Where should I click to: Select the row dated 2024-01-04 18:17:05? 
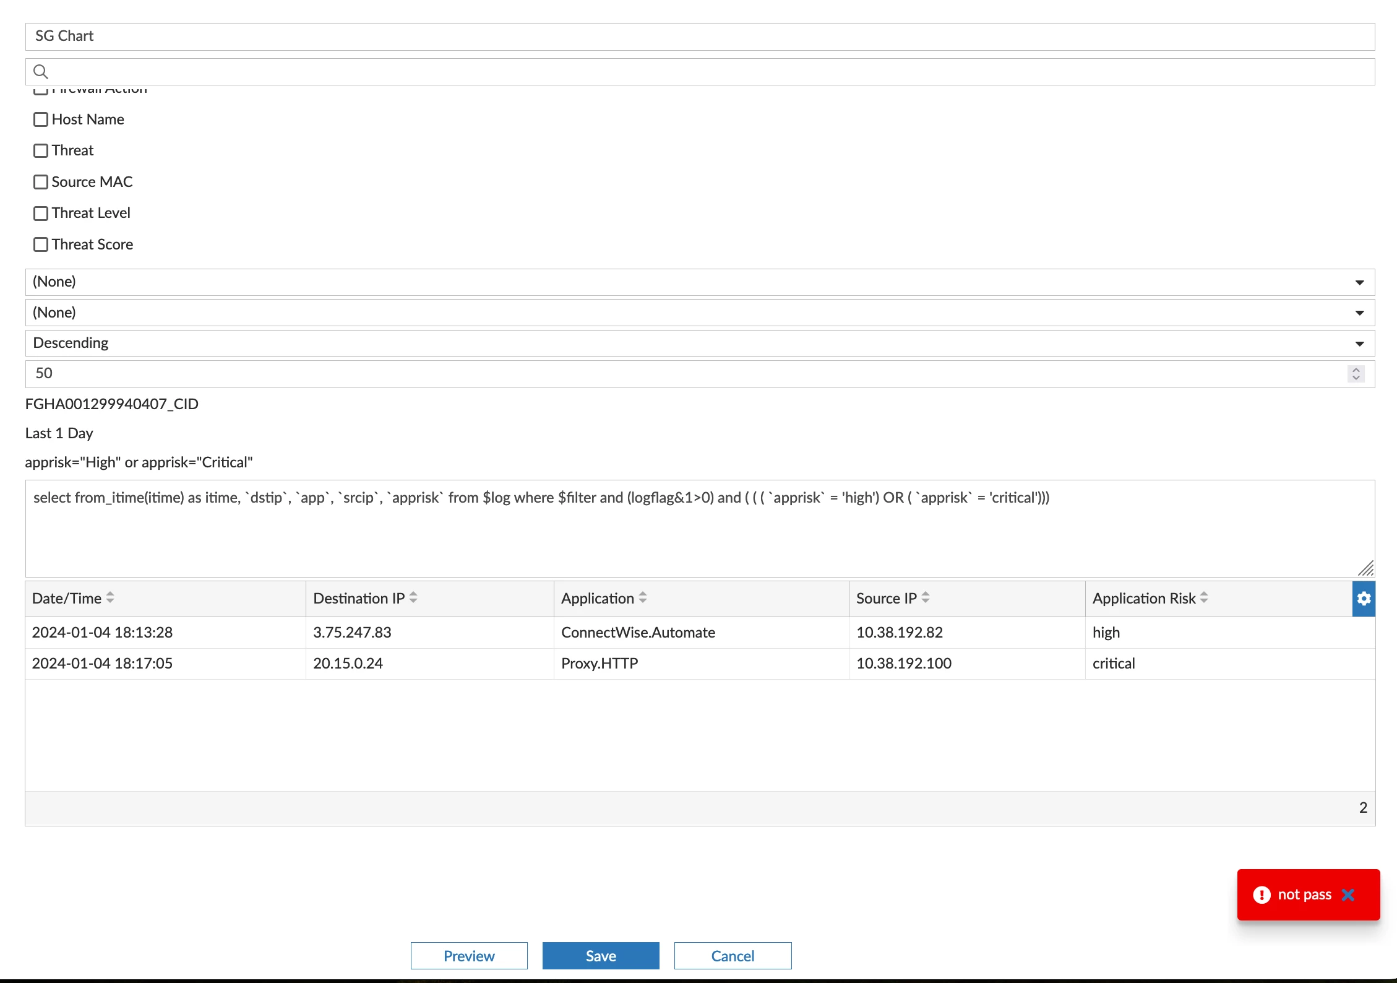click(700, 664)
